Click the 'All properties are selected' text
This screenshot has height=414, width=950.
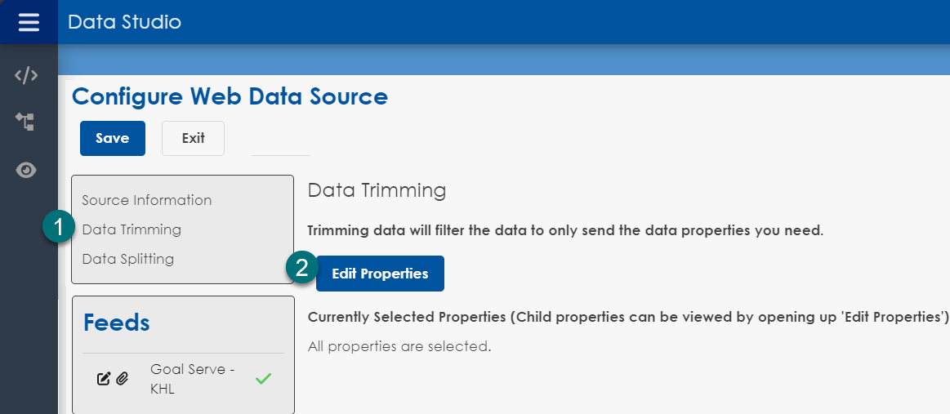[x=399, y=346]
